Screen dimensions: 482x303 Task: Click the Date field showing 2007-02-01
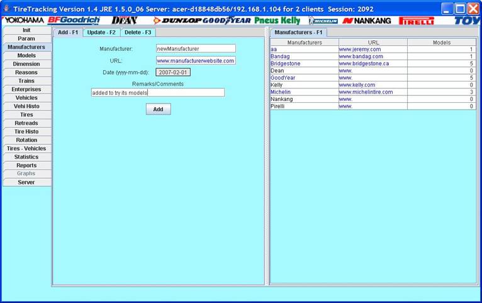point(173,72)
